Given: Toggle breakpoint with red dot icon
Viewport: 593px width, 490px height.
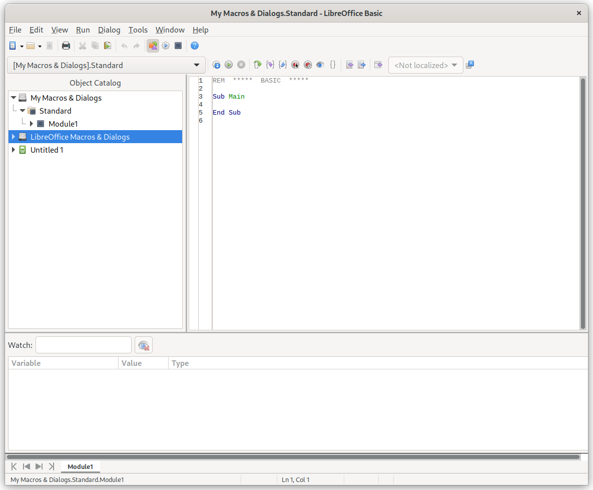Looking at the screenshot, I should pyautogui.click(x=295, y=65).
